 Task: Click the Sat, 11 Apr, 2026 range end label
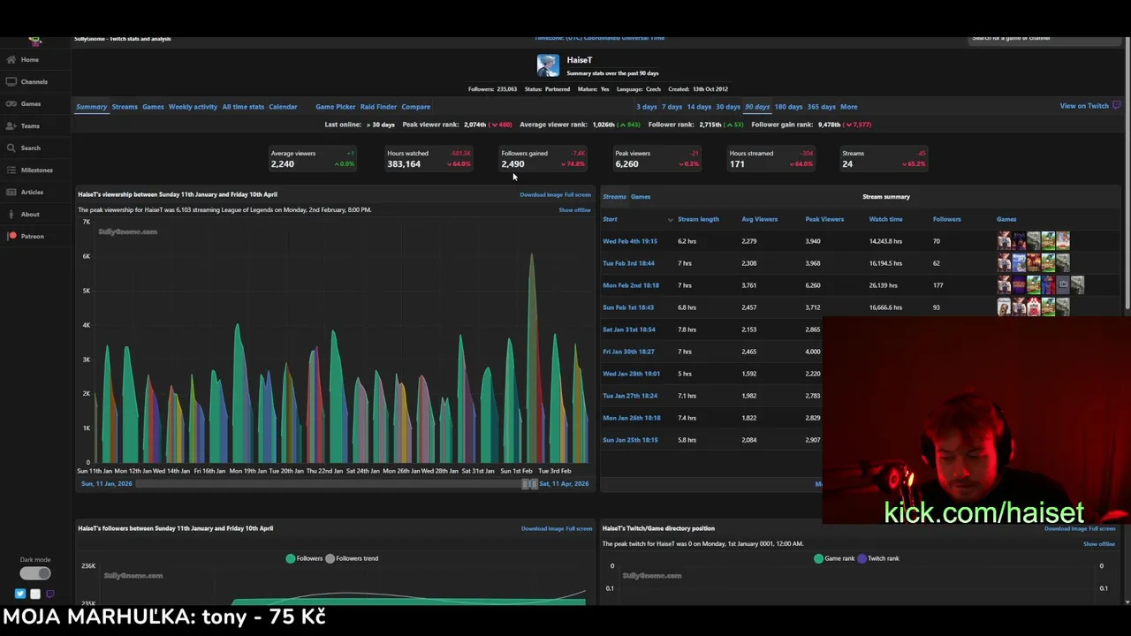(564, 484)
